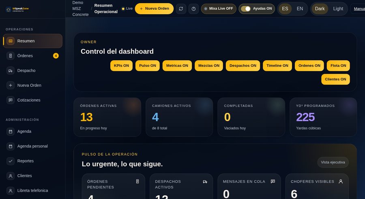Click the Choferes Visibles person icon
Screen dimensions: 365x199
[341, 181]
